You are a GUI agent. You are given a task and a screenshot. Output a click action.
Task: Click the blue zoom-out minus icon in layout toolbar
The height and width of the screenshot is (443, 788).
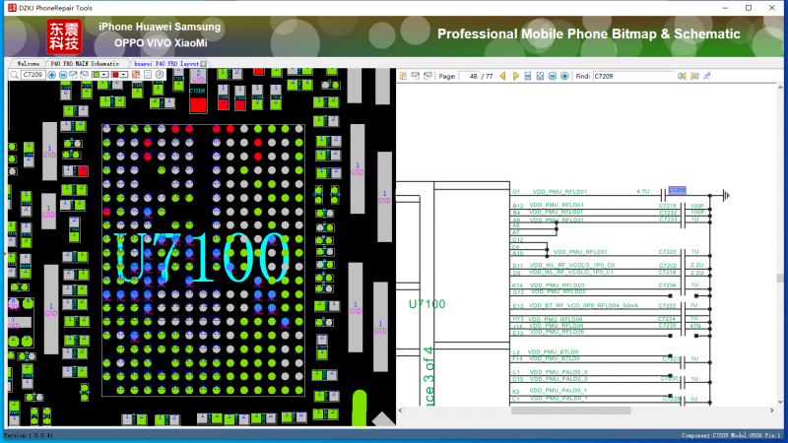tap(63, 75)
